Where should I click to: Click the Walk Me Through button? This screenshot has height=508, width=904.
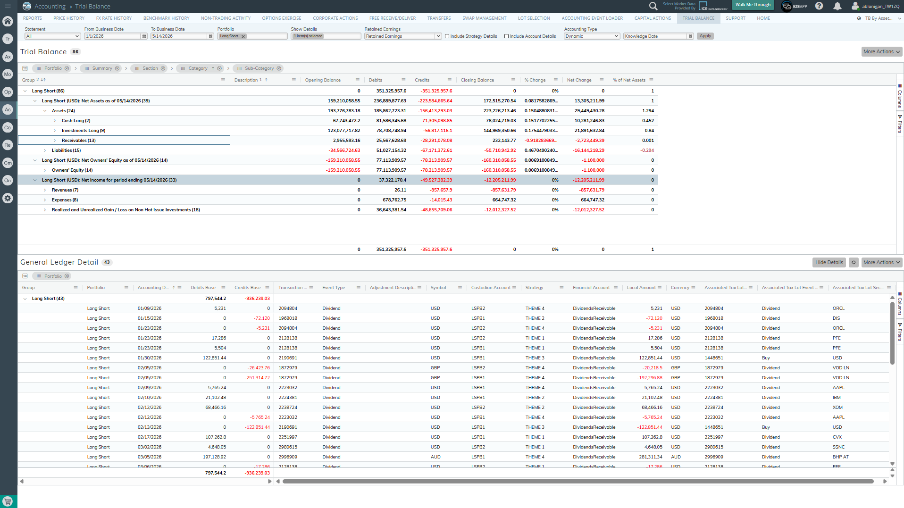coord(753,5)
